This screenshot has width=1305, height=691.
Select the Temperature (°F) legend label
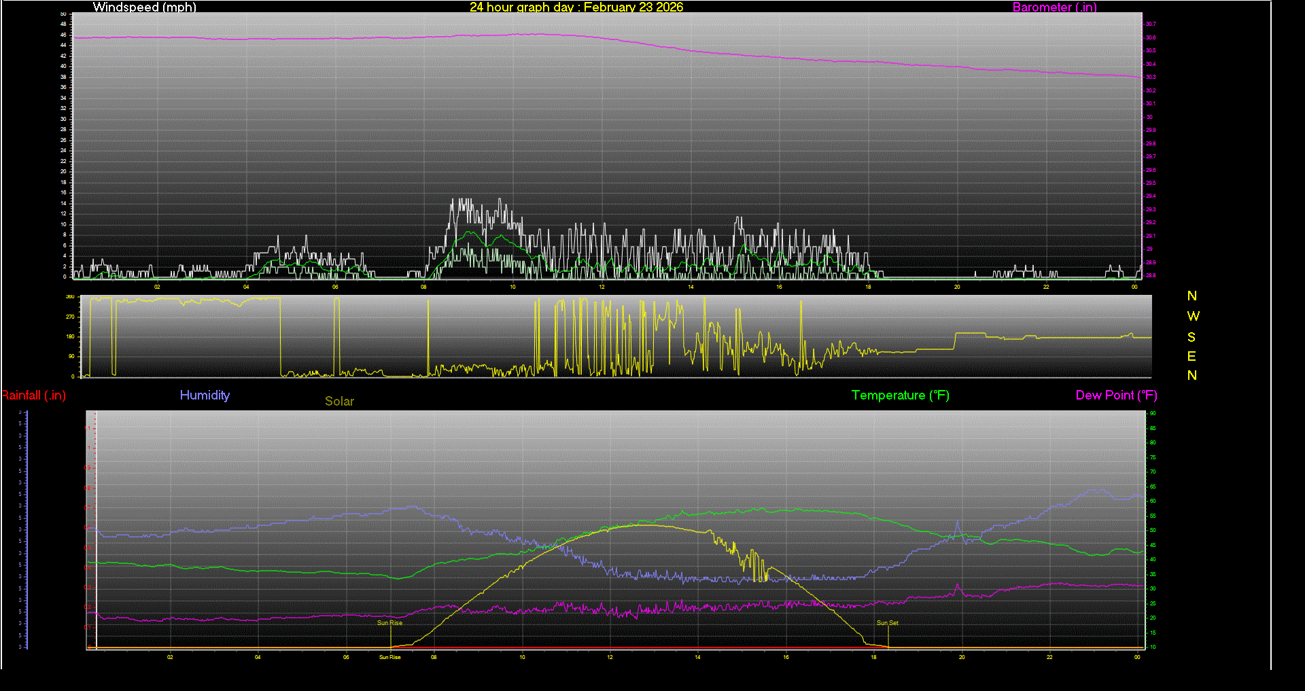pyautogui.click(x=900, y=395)
